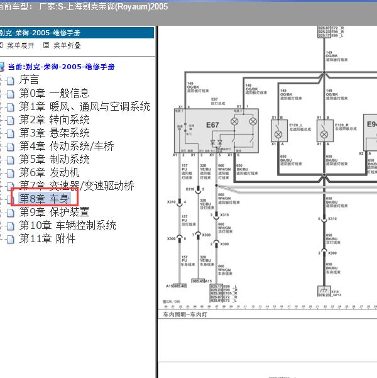The image size is (377, 378).
Task: Open 第5章 制动系统
Action: [55, 159]
